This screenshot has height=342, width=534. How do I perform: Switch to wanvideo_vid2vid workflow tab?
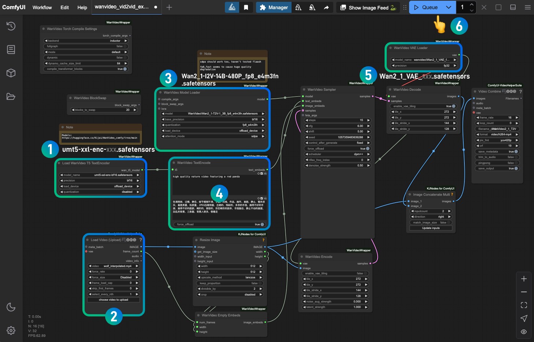(x=126, y=7)
